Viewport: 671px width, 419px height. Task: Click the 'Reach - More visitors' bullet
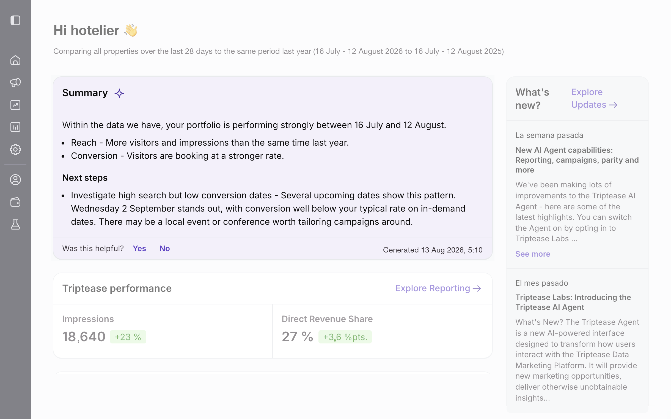210,143
